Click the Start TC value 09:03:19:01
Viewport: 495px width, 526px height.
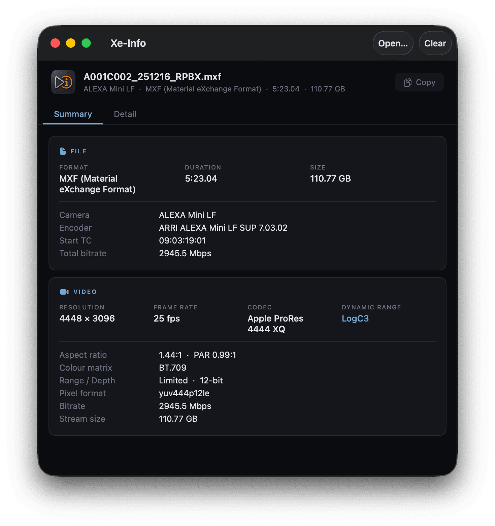[182, 240]
